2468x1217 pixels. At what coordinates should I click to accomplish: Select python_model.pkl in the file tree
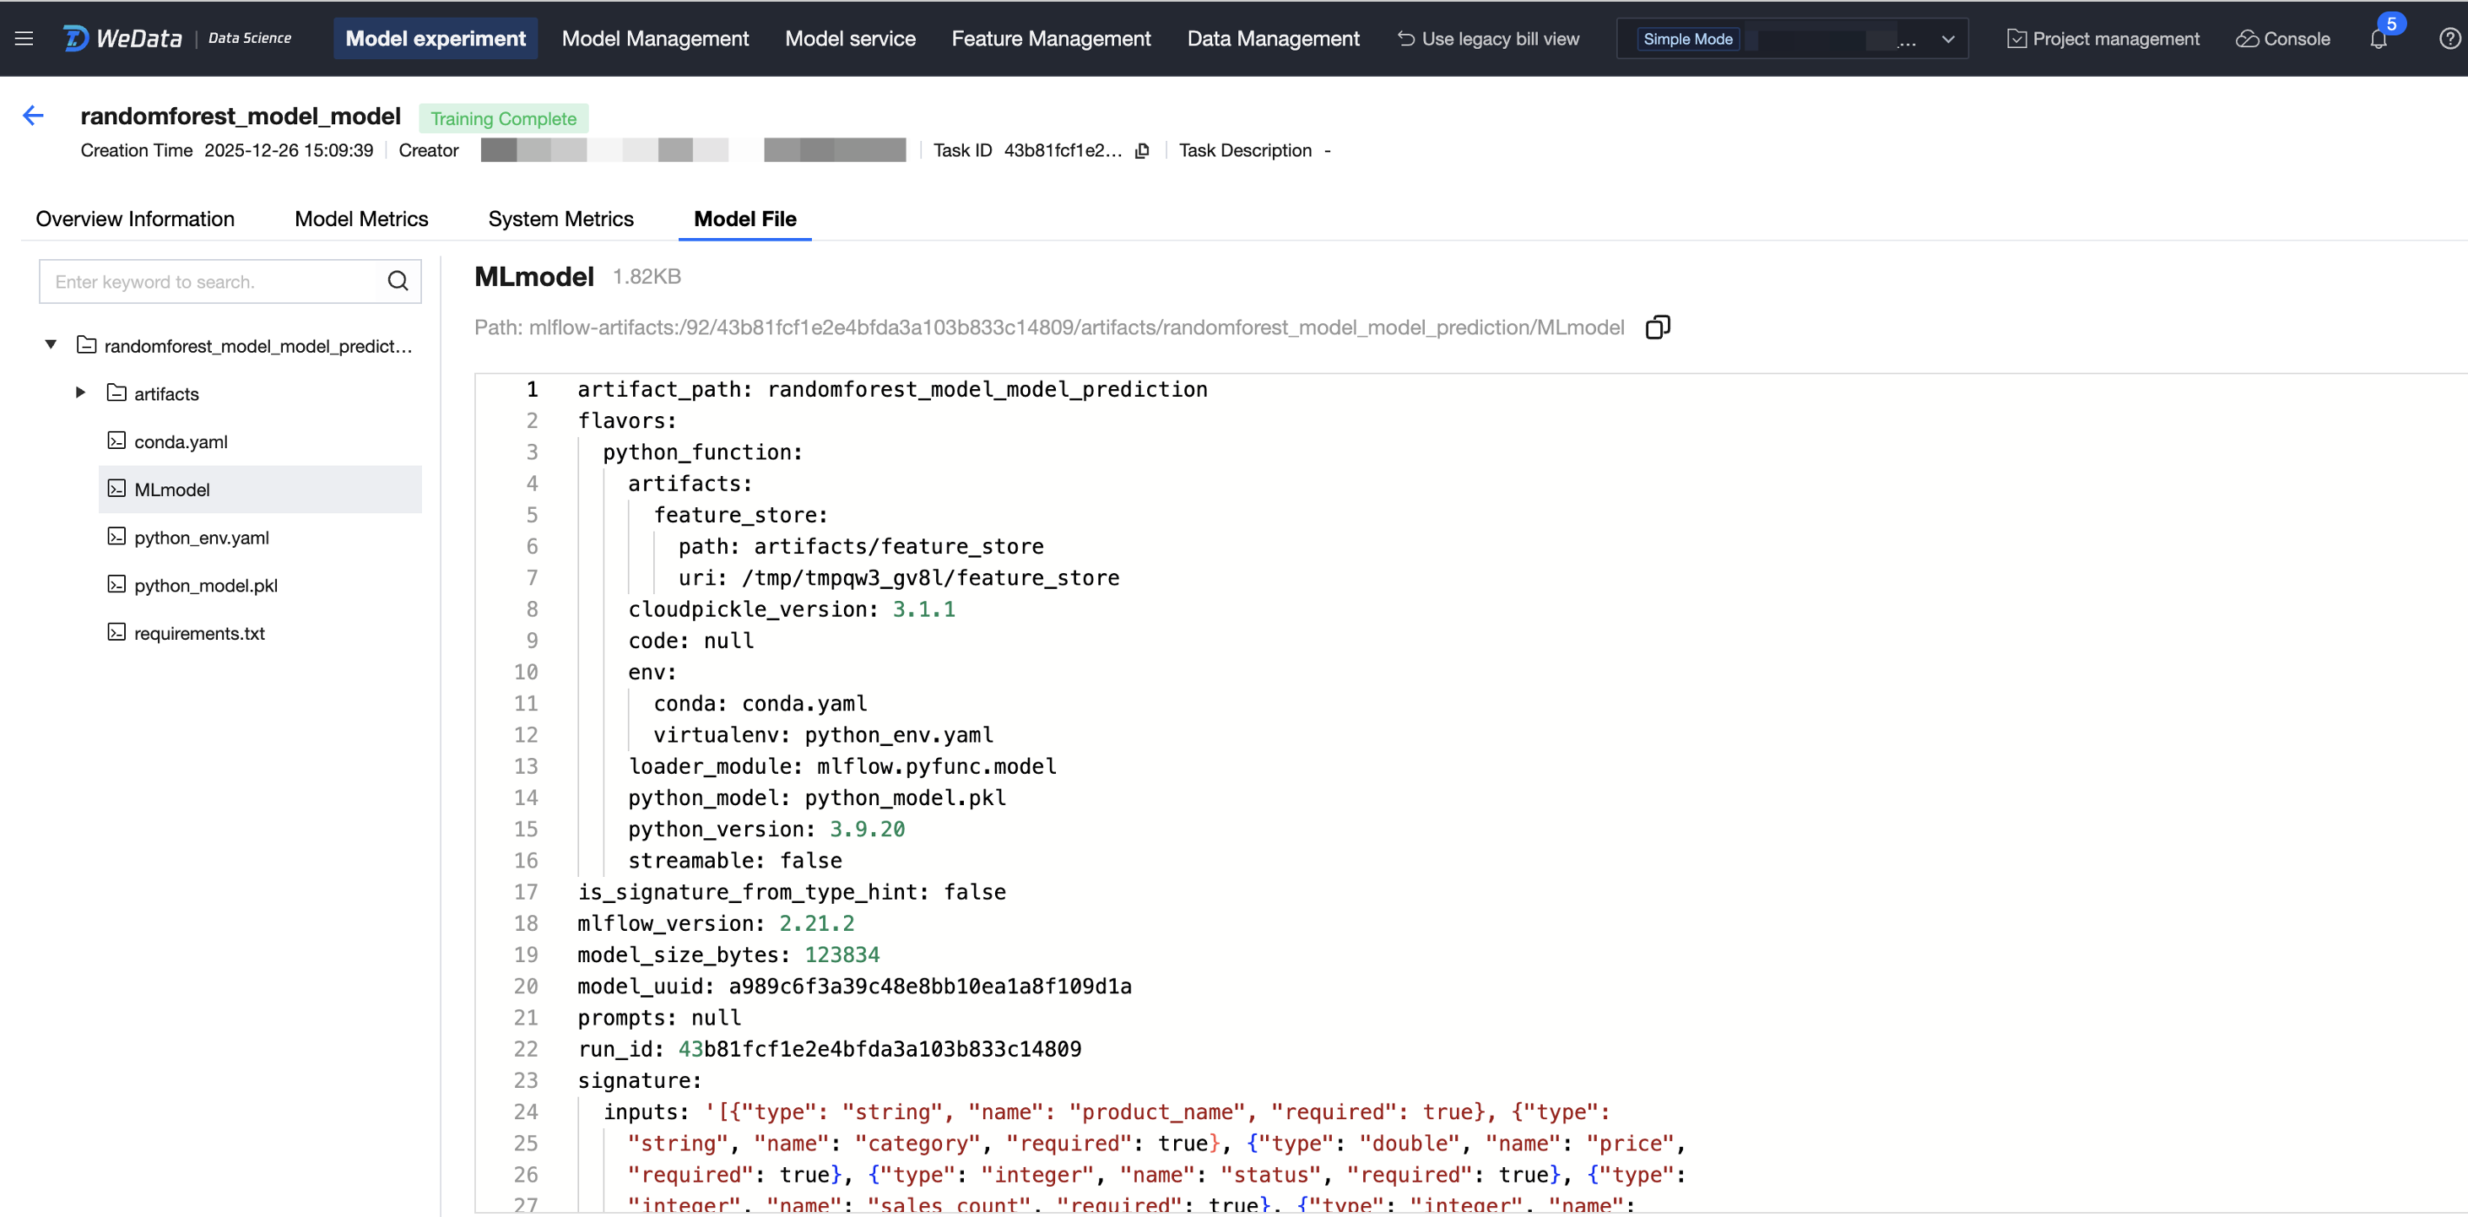[205, 586]
